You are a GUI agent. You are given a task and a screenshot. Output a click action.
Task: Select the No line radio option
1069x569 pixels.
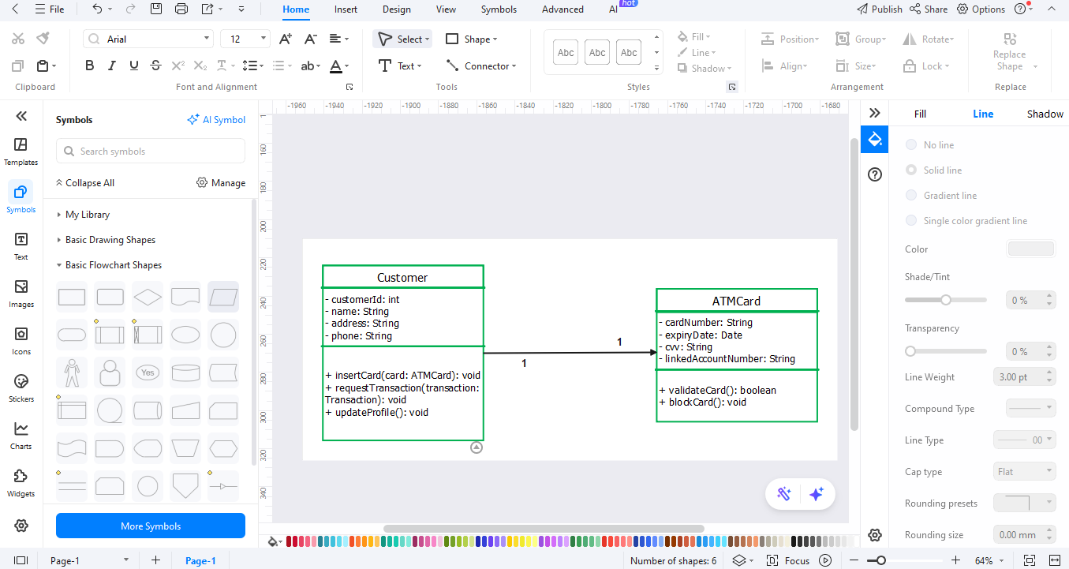pyautogui.click(x=911, y=145)
